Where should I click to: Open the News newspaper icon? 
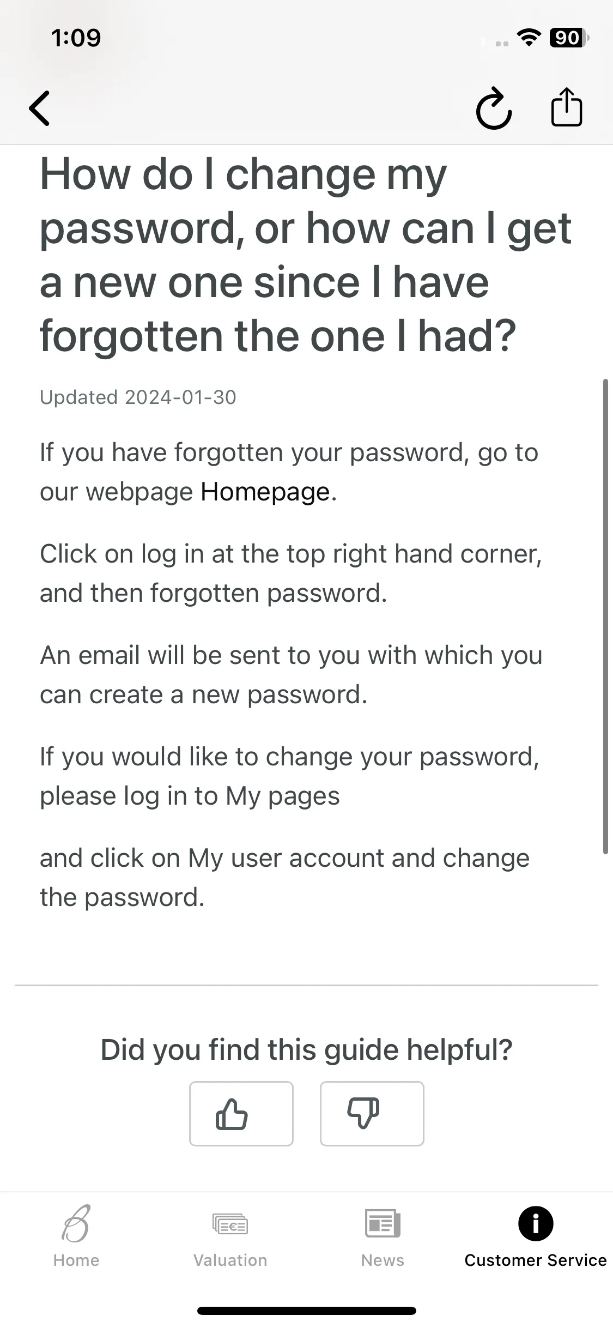pos(383,1224)
